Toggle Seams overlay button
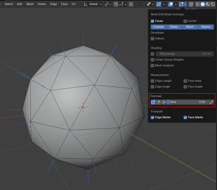 tap(206, 27)
